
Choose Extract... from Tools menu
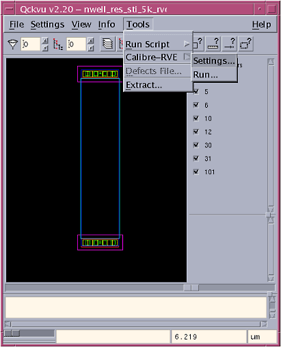click(158, 85)
